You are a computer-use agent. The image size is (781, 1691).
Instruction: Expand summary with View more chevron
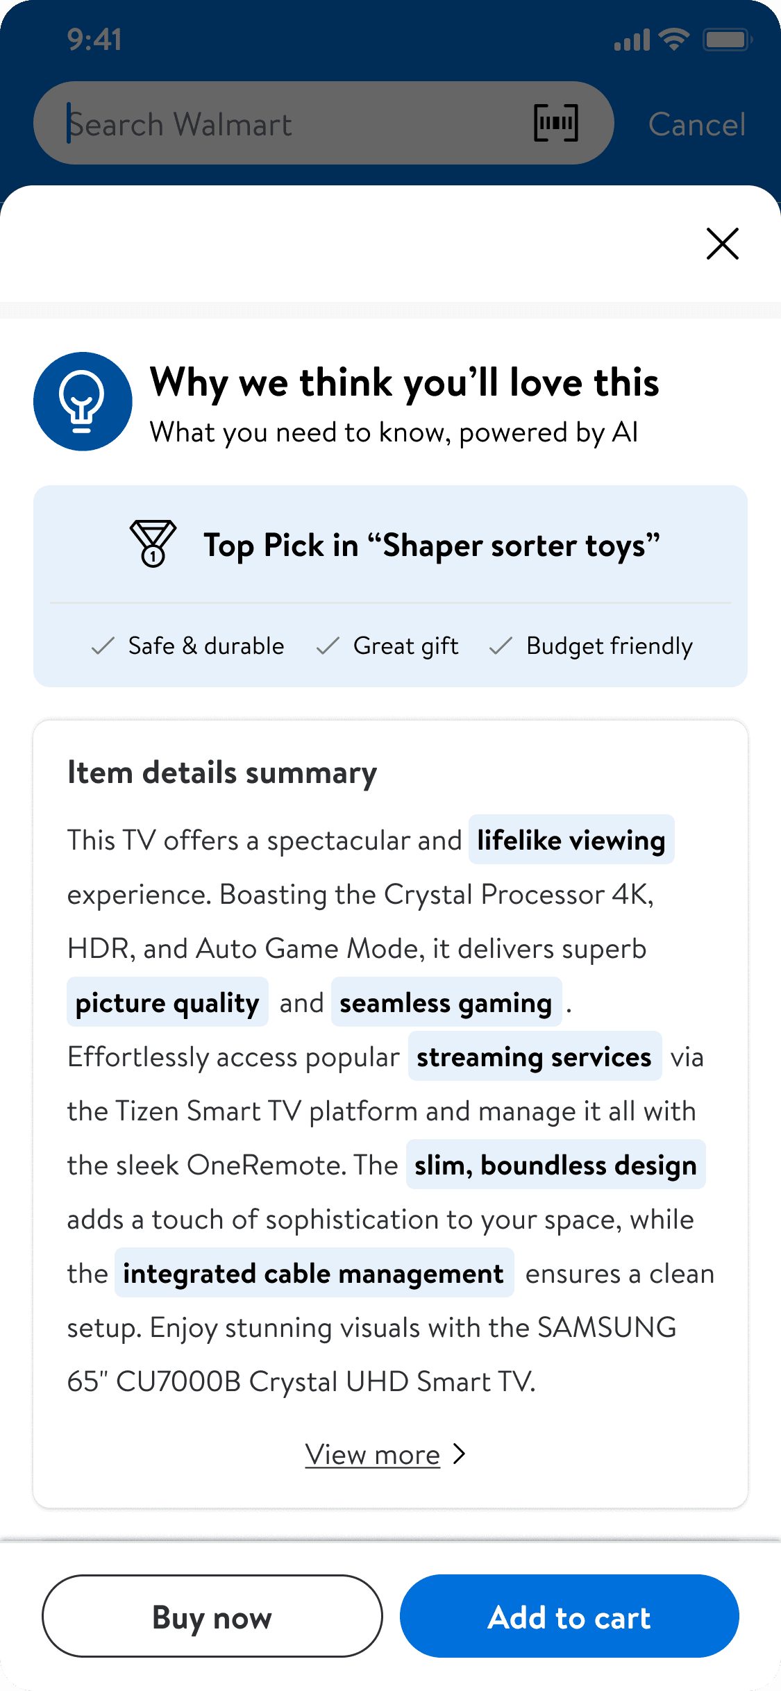[x=459, y=1454]
